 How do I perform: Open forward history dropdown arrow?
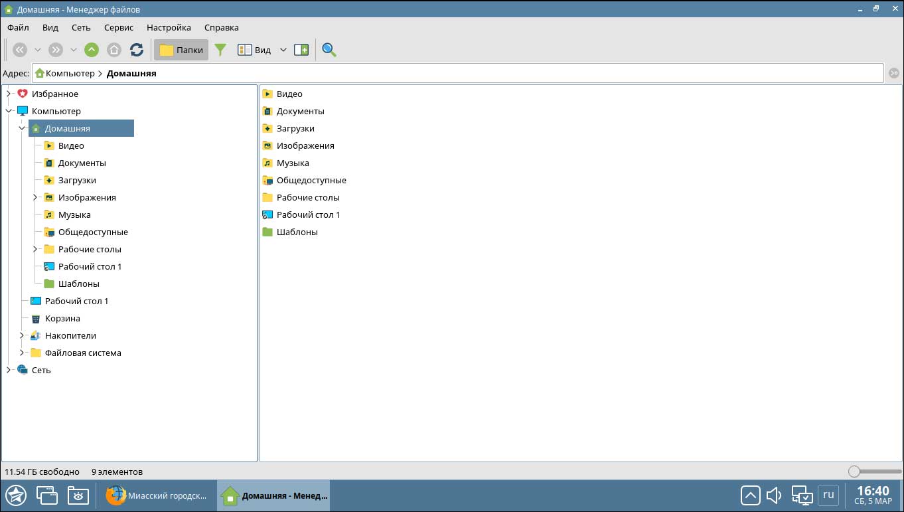pos(74,50)
